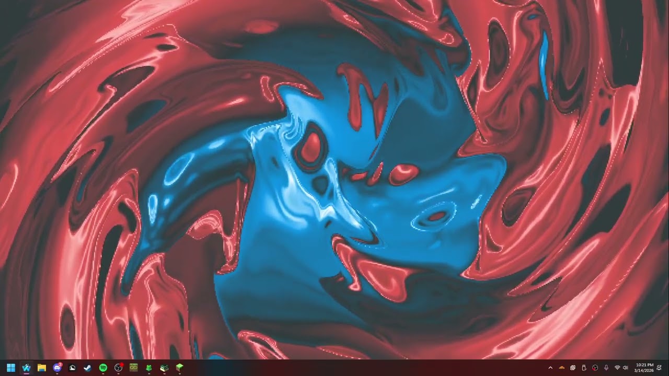Open Discord from the taskbar
669x376 pixels.
57,368
